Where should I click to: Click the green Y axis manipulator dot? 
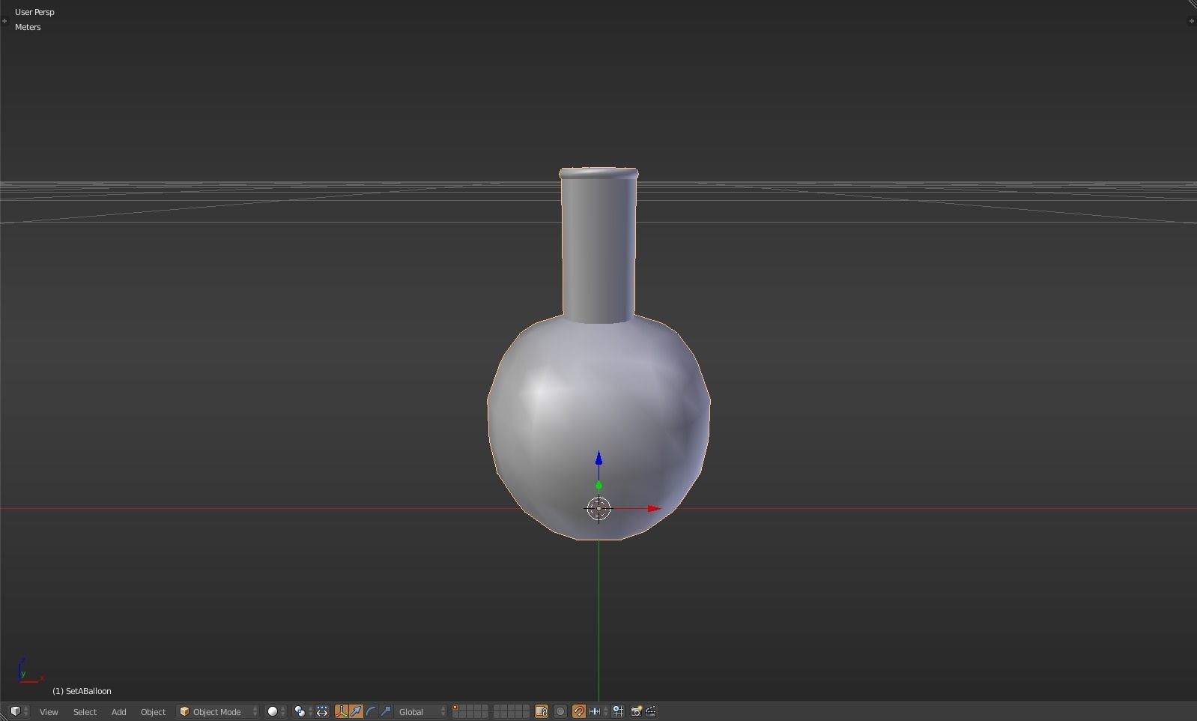click(x=598, y=486)
